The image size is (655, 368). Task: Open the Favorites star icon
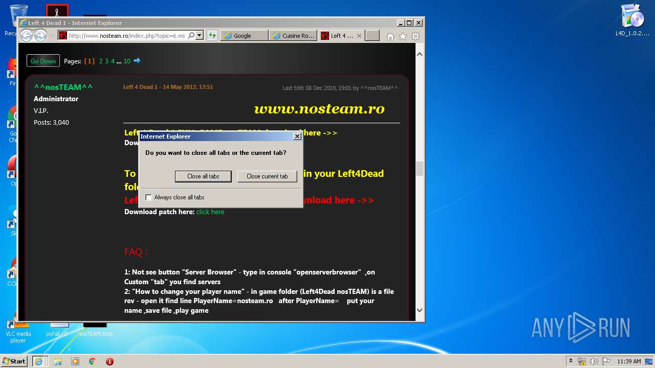click(x=403, y=36)
